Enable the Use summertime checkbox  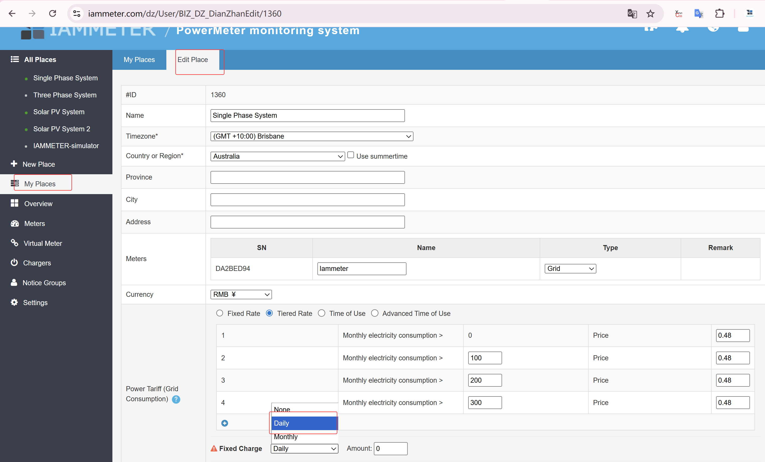pyautogui.click(x=351, y=155)
